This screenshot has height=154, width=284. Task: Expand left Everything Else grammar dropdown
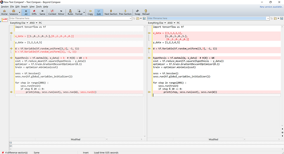(19, 23)
